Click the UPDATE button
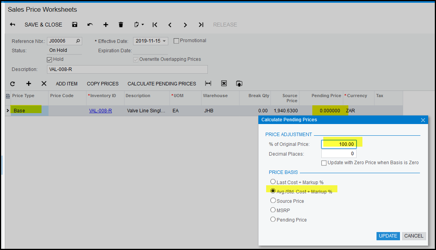The image size is (436, 250). 388,236
